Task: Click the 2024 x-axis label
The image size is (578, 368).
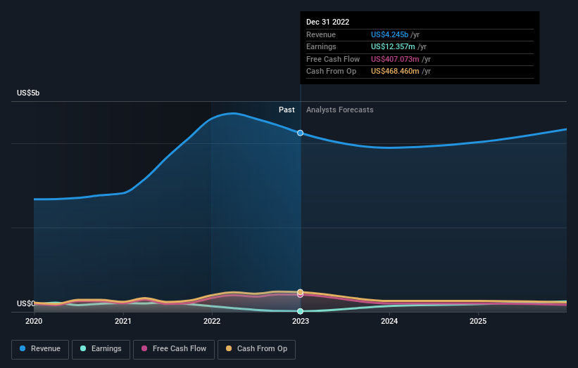Action: [x=389, y=322]
